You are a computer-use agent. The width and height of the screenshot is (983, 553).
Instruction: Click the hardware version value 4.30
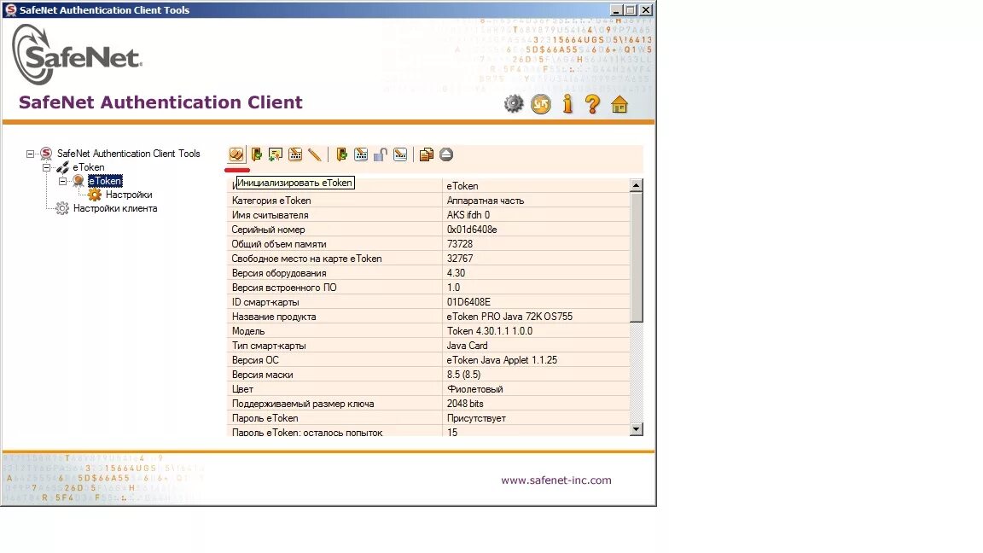coord(456,273)
